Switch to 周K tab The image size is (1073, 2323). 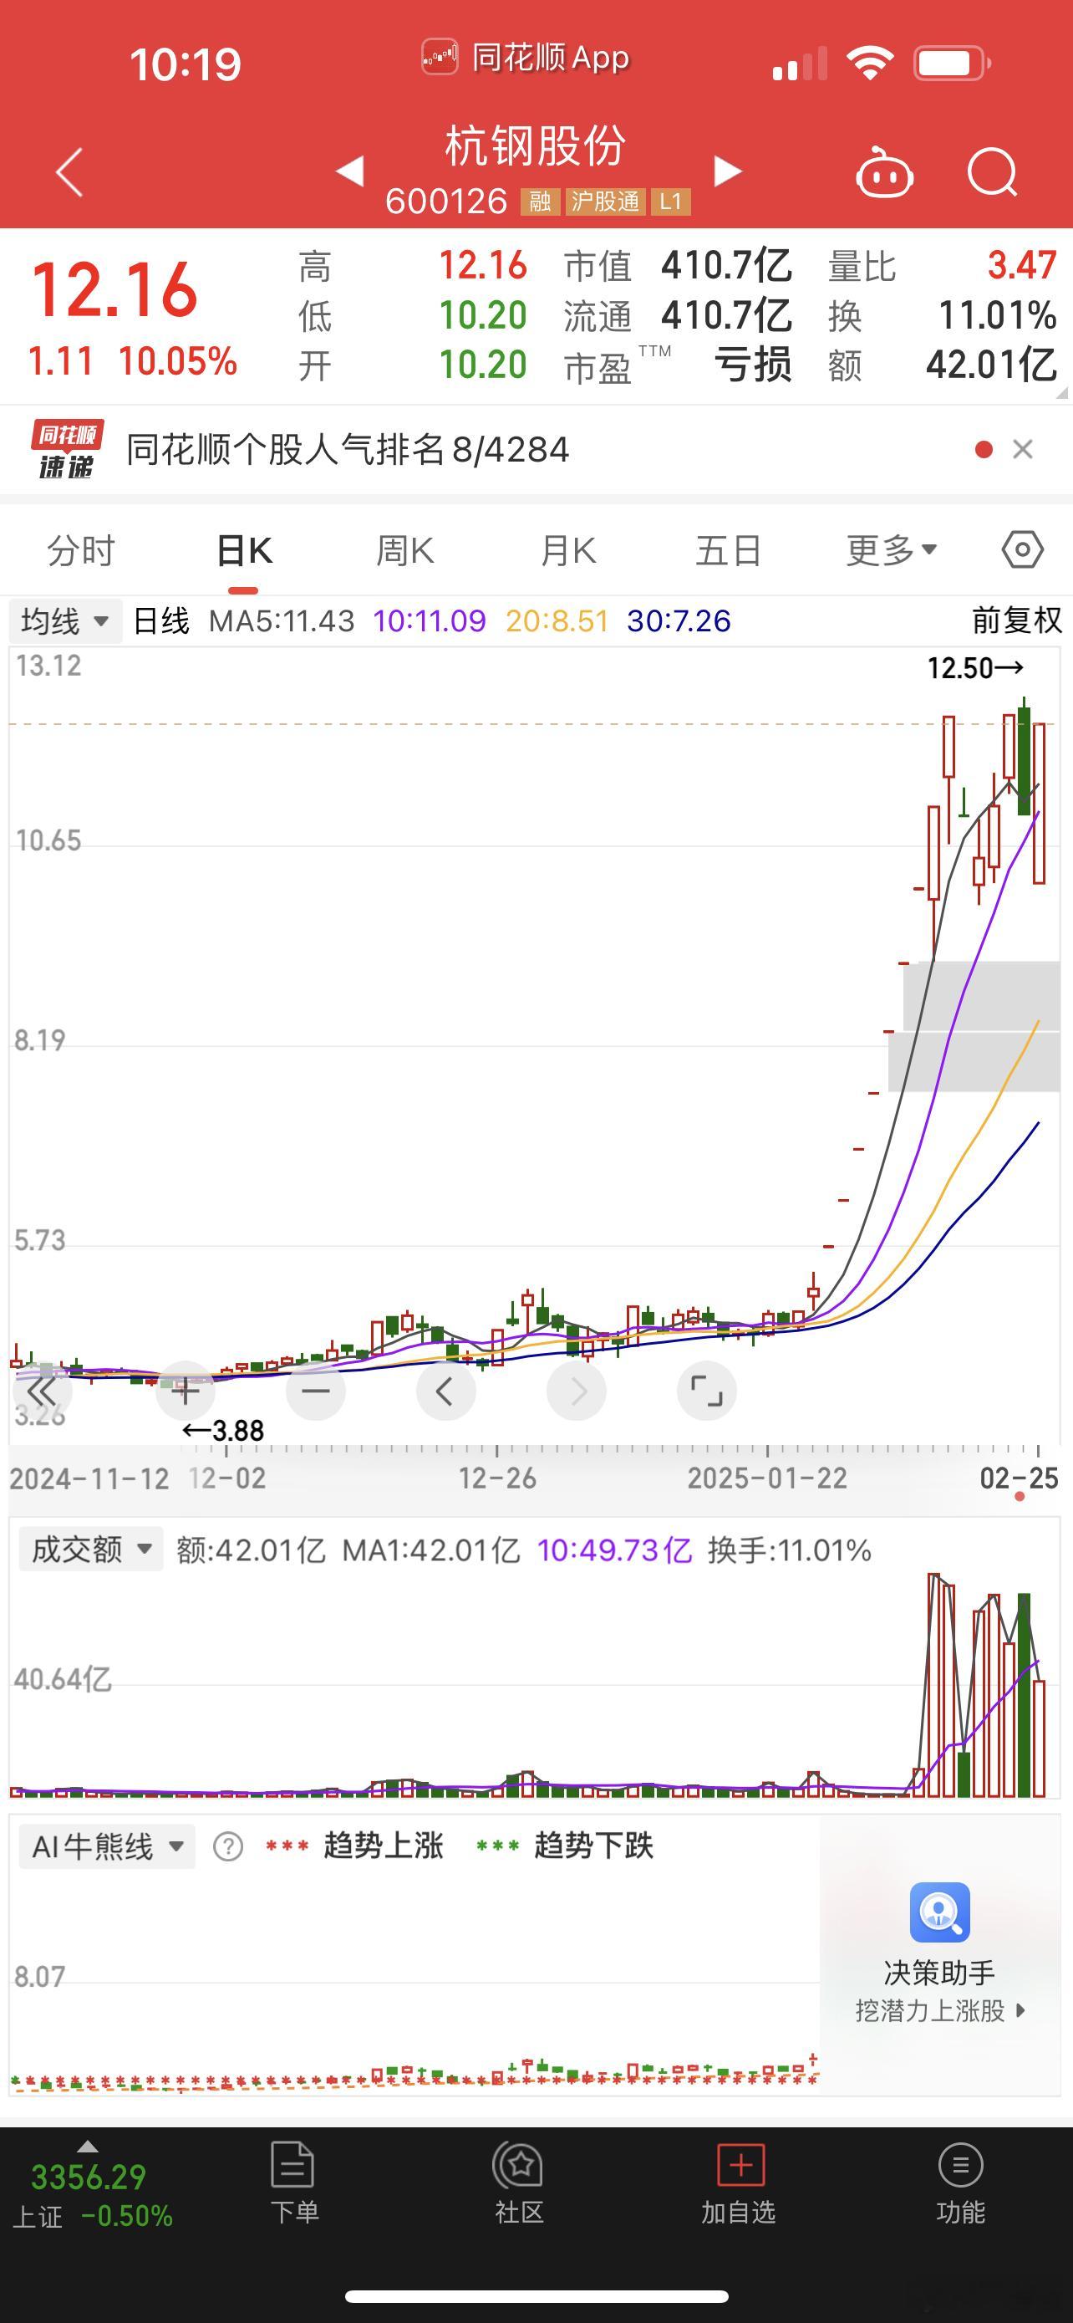[x=405, y=550]
